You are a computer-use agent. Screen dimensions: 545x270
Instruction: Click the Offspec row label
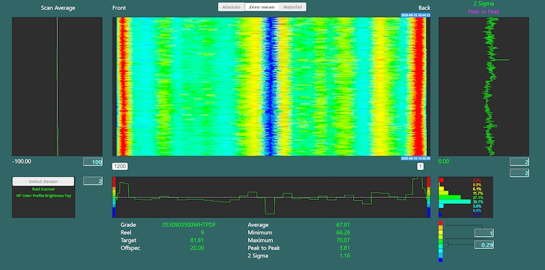point(130,248)
